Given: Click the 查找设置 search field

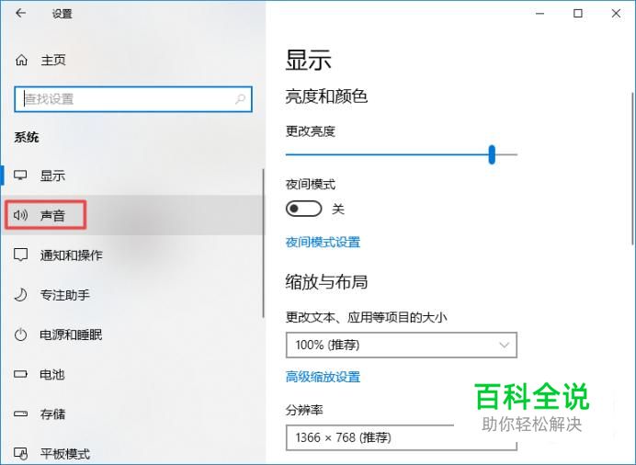Looking at the screenshot, I should pyautogui.click(x=133, y=99).
